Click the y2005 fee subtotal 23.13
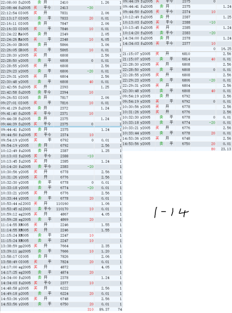The image size is (232, 313). pyautogui.click(x=226, y=149)
